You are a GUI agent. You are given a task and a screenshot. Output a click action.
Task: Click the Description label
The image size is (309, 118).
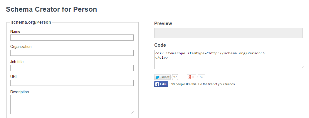pyautogui.click(x=20, y=92)
